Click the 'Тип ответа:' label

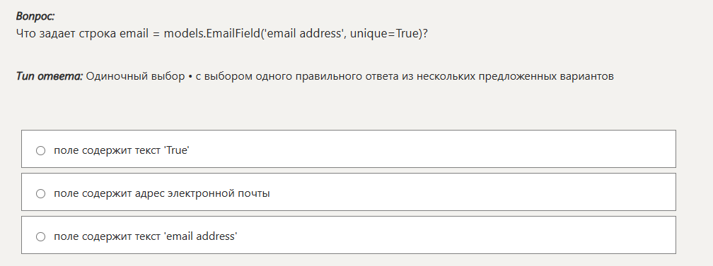click(x=50, y=76)
